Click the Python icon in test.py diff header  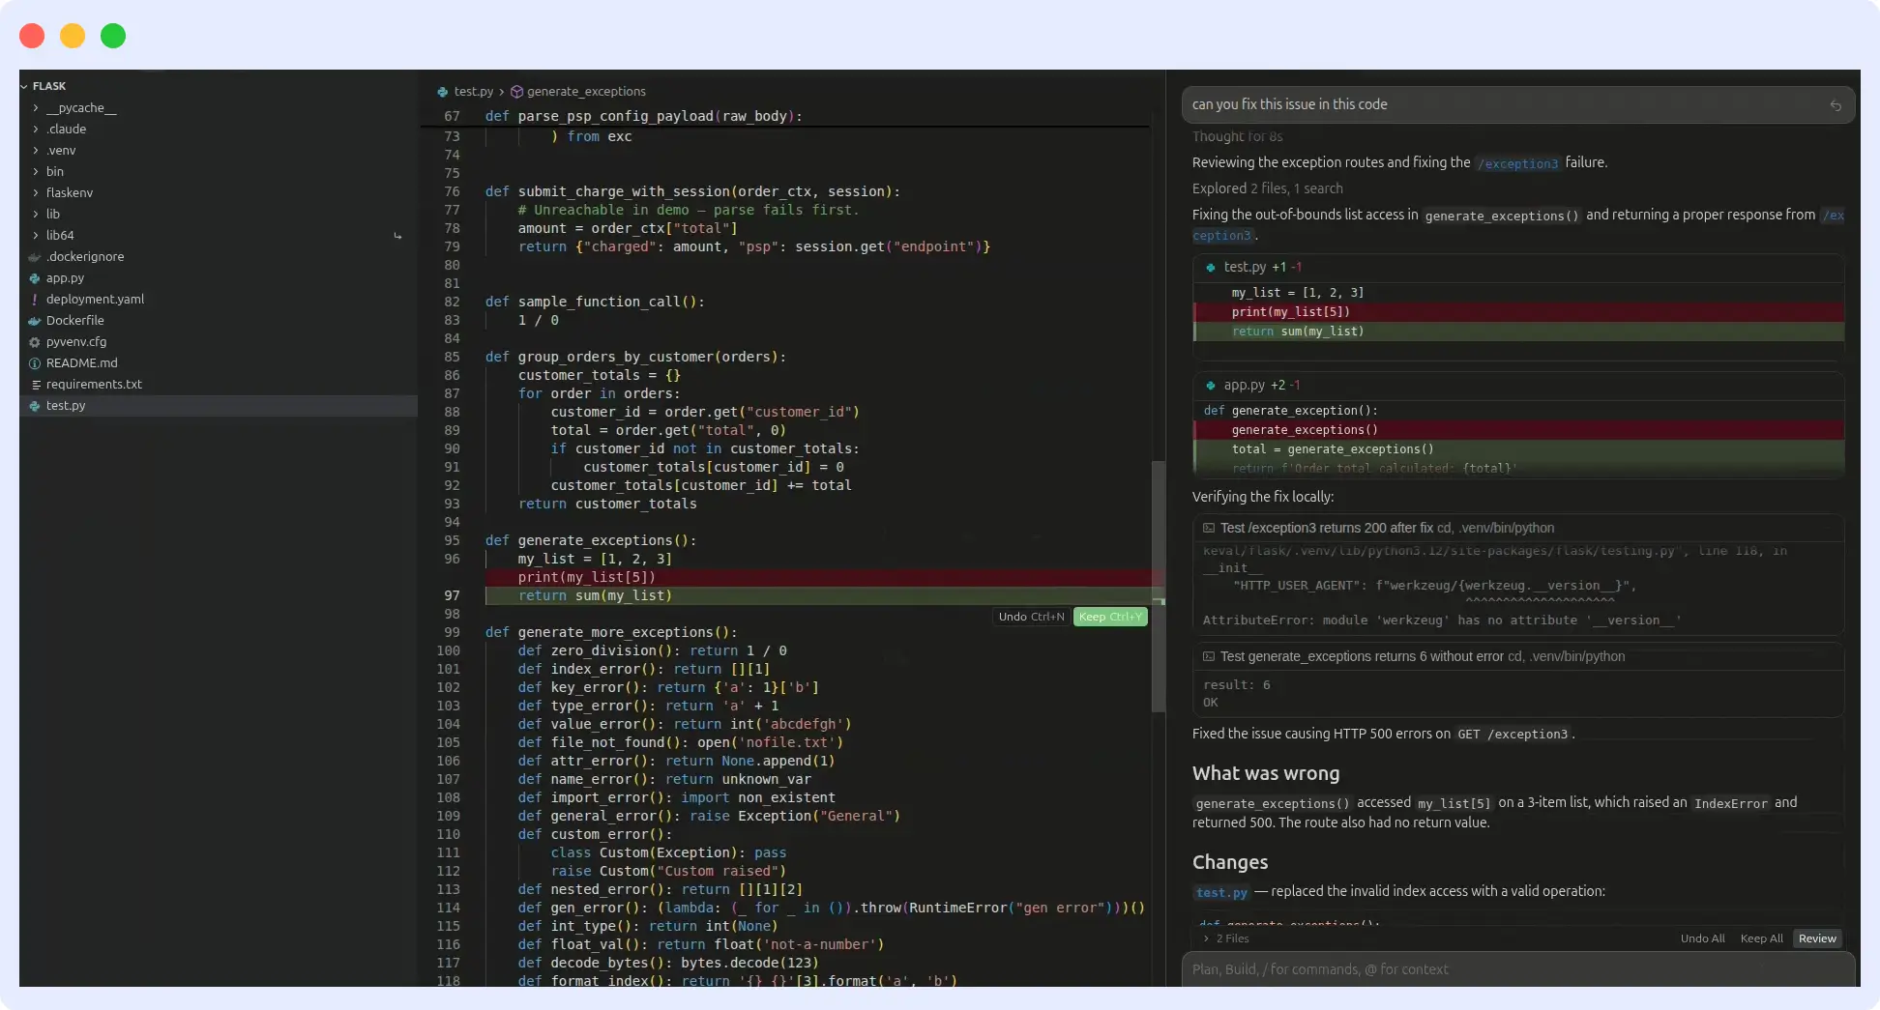click(1210, 268)
